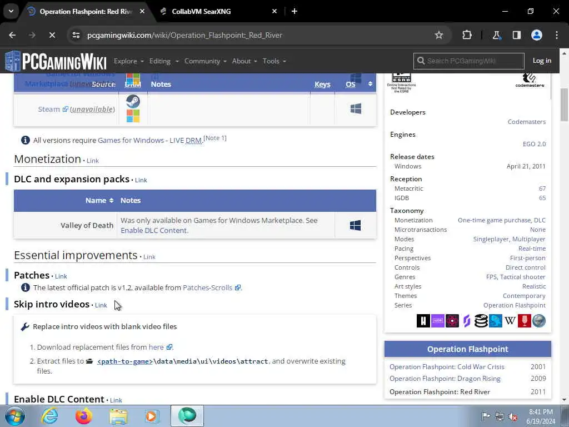This screenshot has height=427, width=569.
Task: Open the Chrome three-dot menu
Action: coord(557,35)
